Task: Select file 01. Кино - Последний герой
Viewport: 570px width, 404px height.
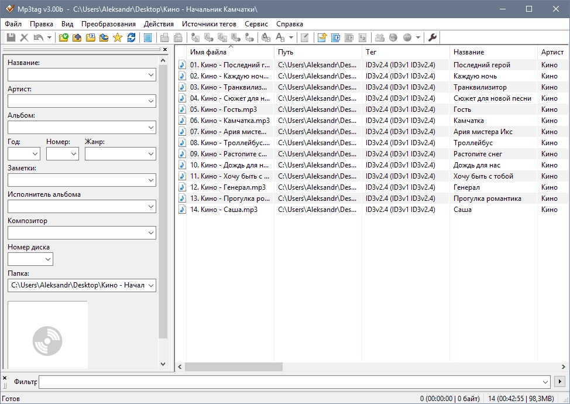Action: pyautogui.click(x=230, y=65)
